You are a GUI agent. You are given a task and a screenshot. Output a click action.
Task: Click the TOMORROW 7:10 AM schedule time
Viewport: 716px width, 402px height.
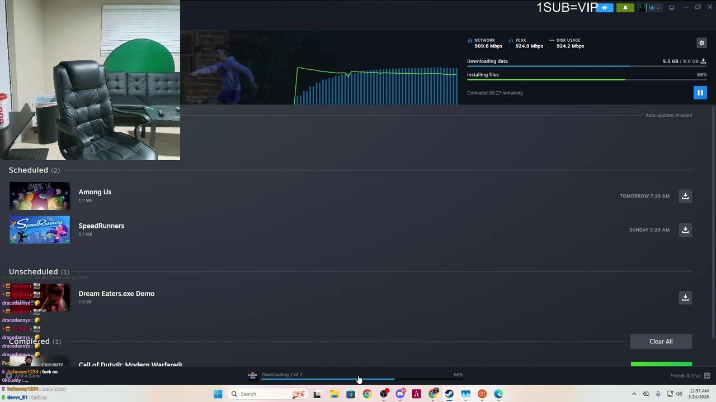[644, 196]
